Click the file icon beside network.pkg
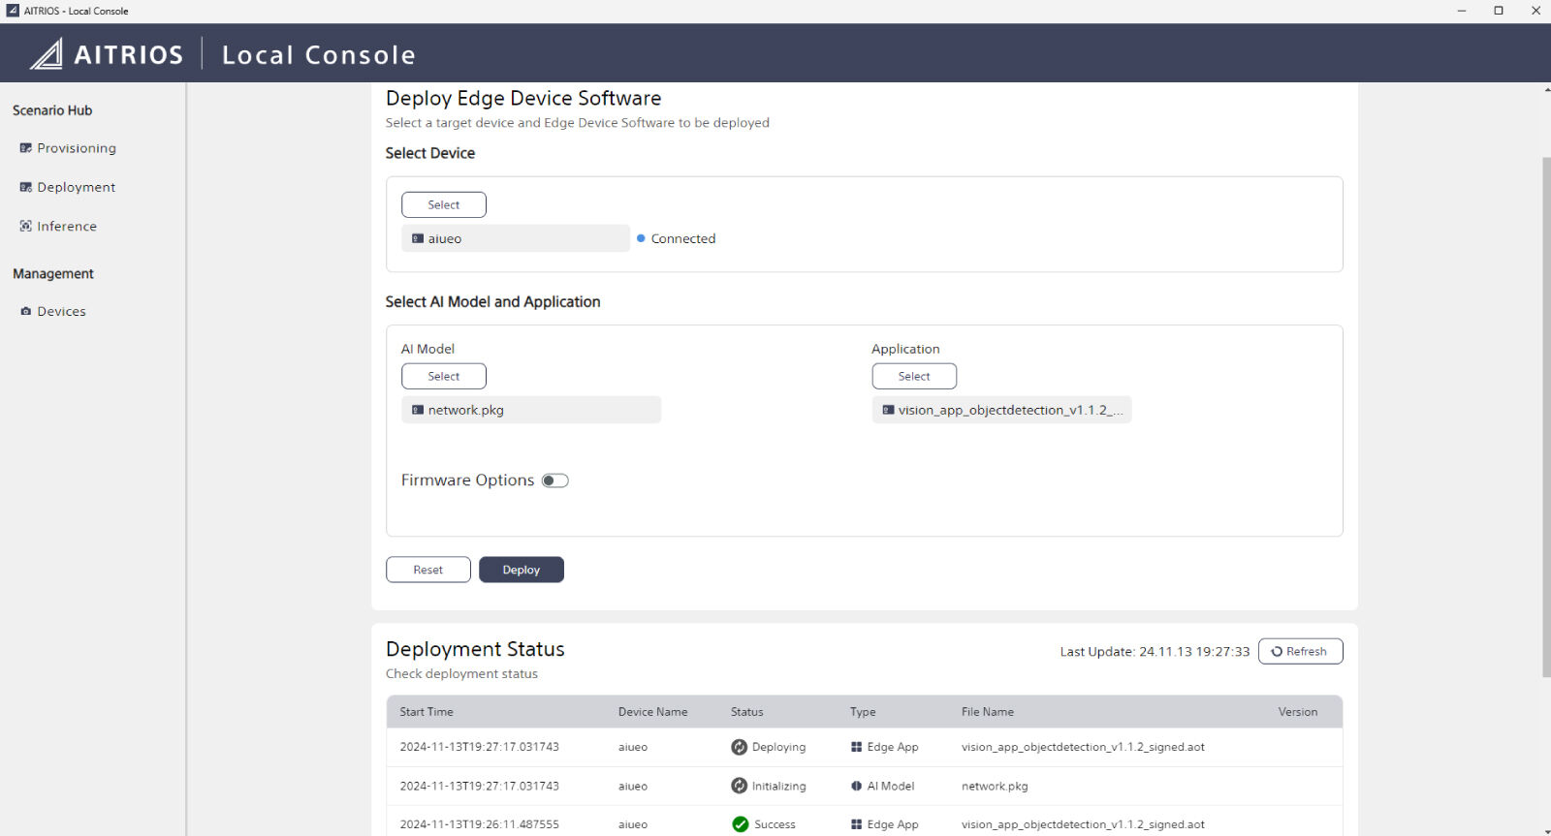Screen dimensions: 1551x836 tap(418, 410)
